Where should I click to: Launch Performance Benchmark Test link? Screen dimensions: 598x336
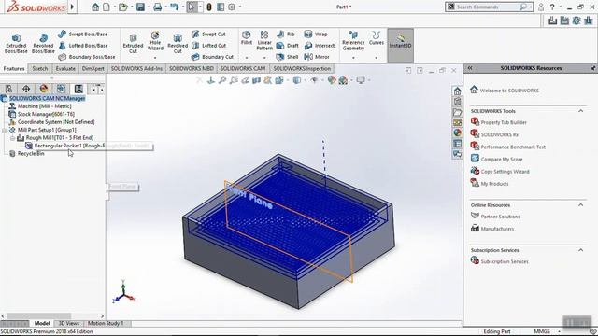point(513,147)
